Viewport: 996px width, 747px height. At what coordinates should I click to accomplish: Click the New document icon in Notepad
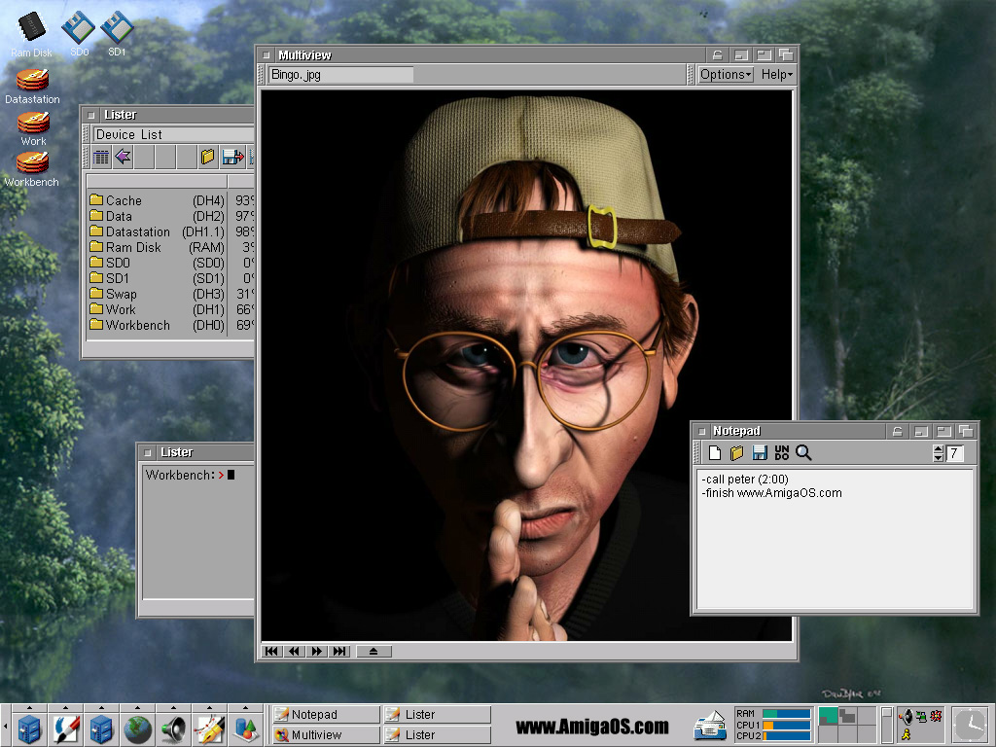pos(715,453)
